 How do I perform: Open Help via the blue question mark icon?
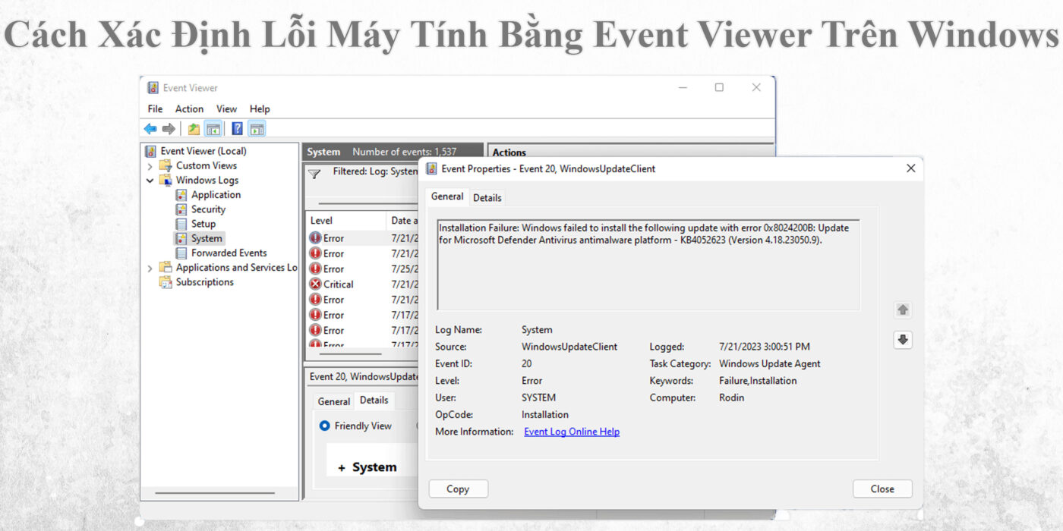pos(238,129)
